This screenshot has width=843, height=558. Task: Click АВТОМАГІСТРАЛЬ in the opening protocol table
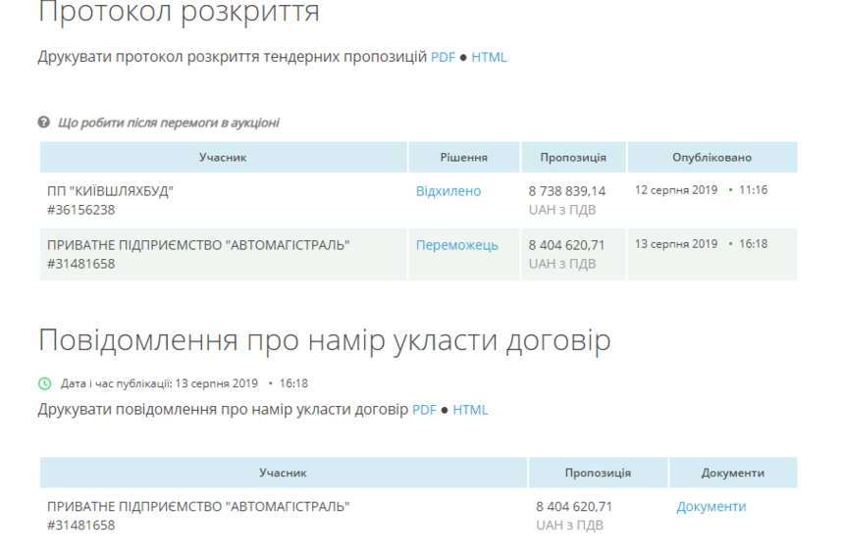(x=198, y=245)
